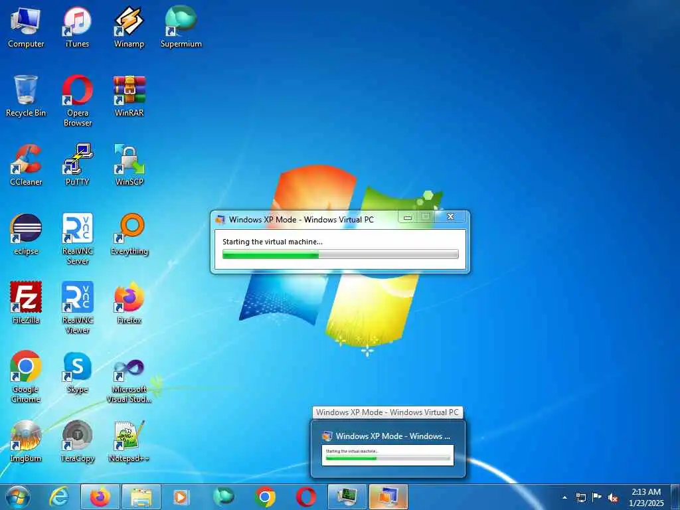The width and height of the screenshot is (680, 510).
Task: Select the Notepad++ desktop shortcut
Action: tap(129, 441)
